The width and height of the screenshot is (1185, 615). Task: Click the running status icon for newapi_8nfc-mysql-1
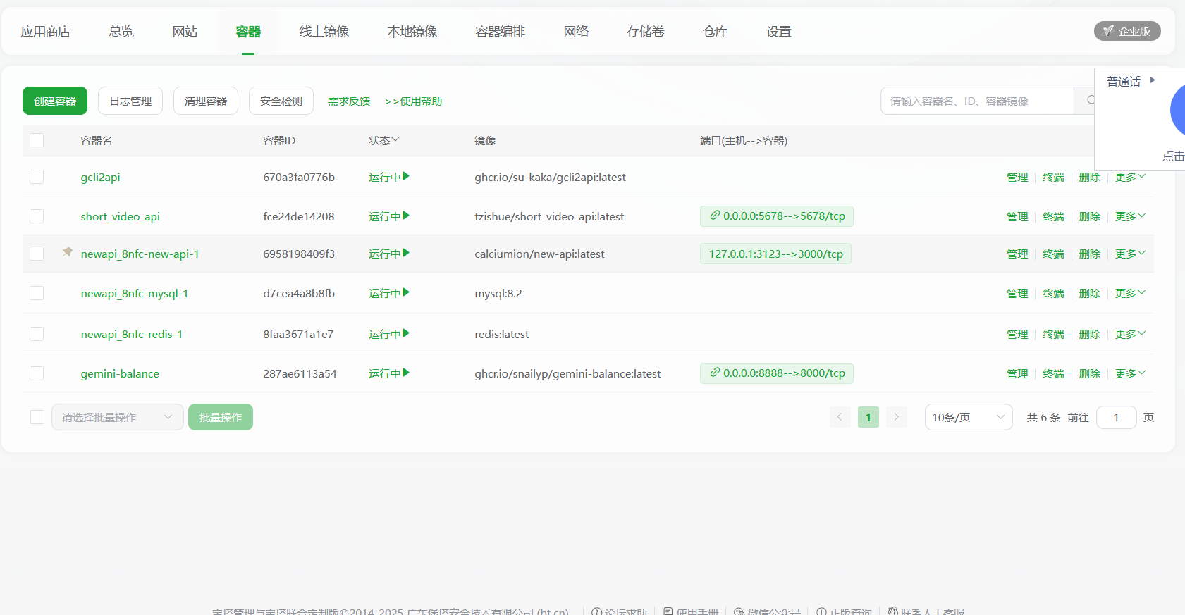coord(406,292)
